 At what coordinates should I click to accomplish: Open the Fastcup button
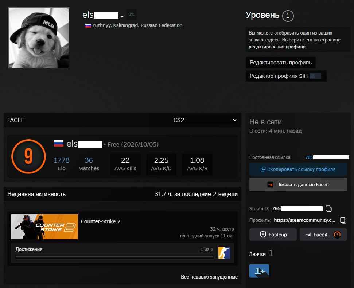point(273,235)
